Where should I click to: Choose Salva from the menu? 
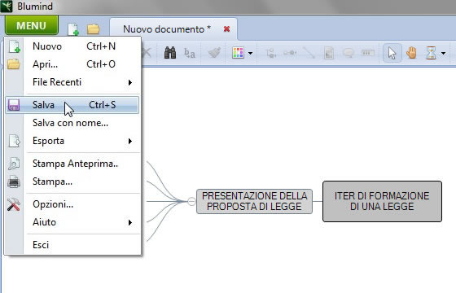72,105
